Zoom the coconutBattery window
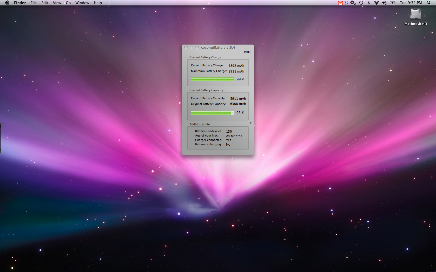This screenshot has width=436, height=272. pos(197,47)
